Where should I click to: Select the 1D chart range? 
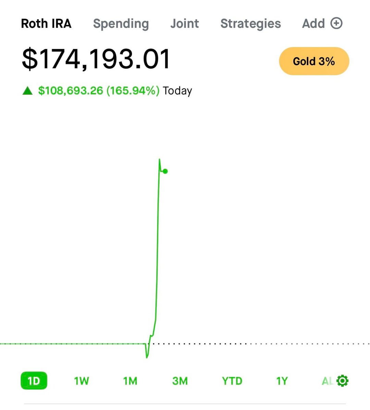coord(34,381)
